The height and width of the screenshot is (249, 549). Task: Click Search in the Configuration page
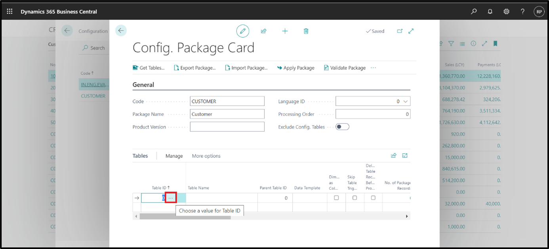click(93, 48)
